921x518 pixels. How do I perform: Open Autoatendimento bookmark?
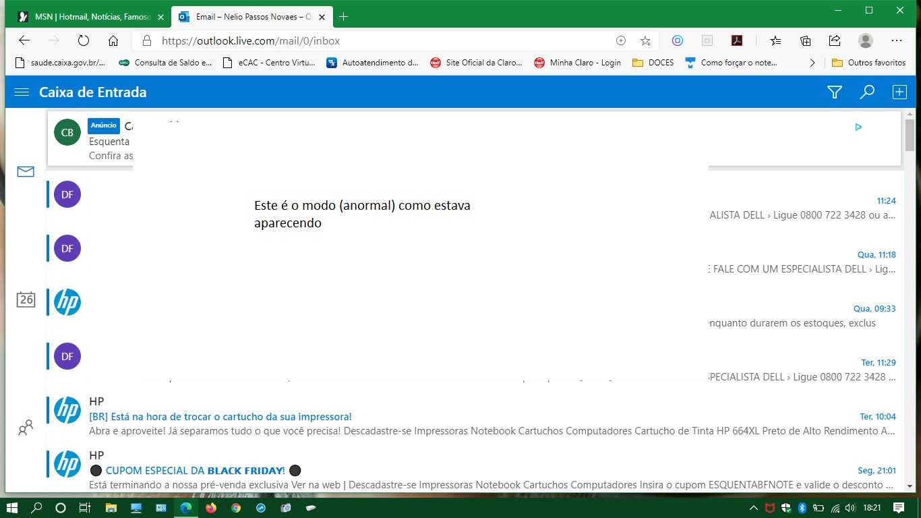click(x=373, y=63)
